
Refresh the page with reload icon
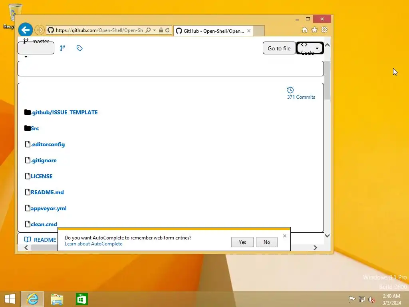tap(167, 30)
